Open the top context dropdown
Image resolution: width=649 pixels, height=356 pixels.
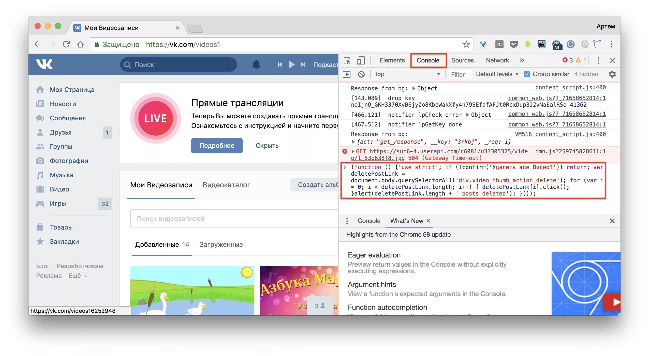[407, 74]
